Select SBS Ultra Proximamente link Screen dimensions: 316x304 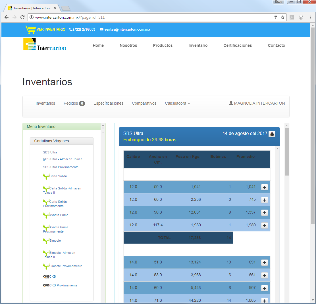click(x=61, y=167)
